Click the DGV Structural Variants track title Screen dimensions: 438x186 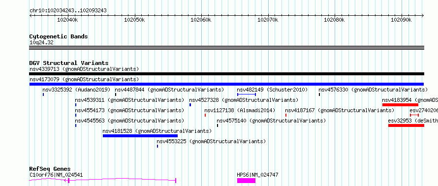coord(69,63)
